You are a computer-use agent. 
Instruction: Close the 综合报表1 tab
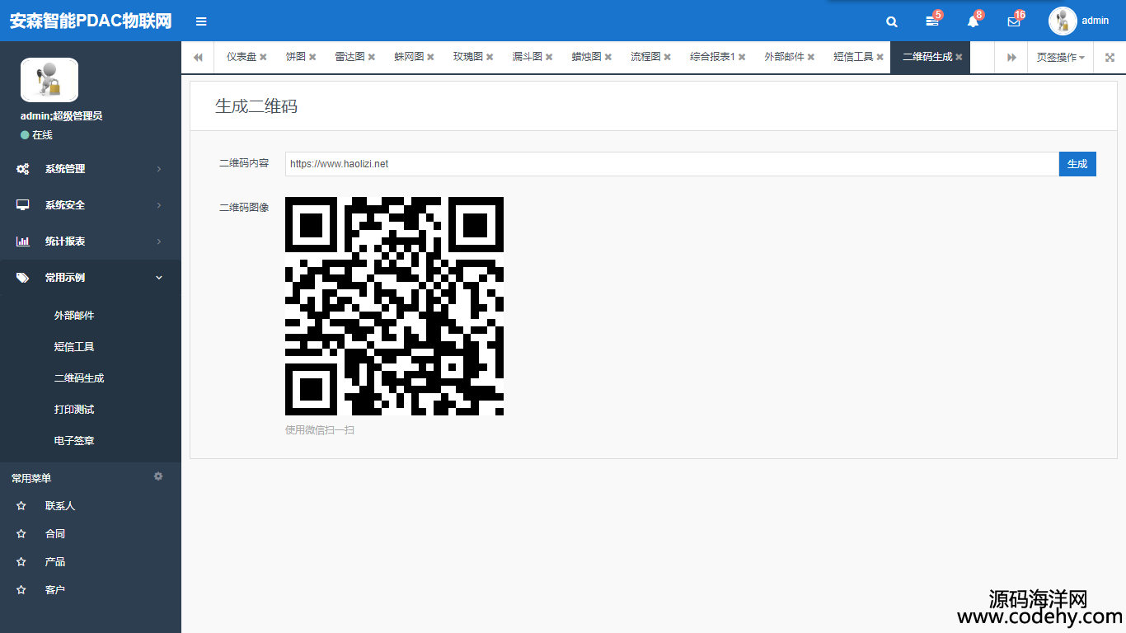pyautogui.click(x=742, y=57)
